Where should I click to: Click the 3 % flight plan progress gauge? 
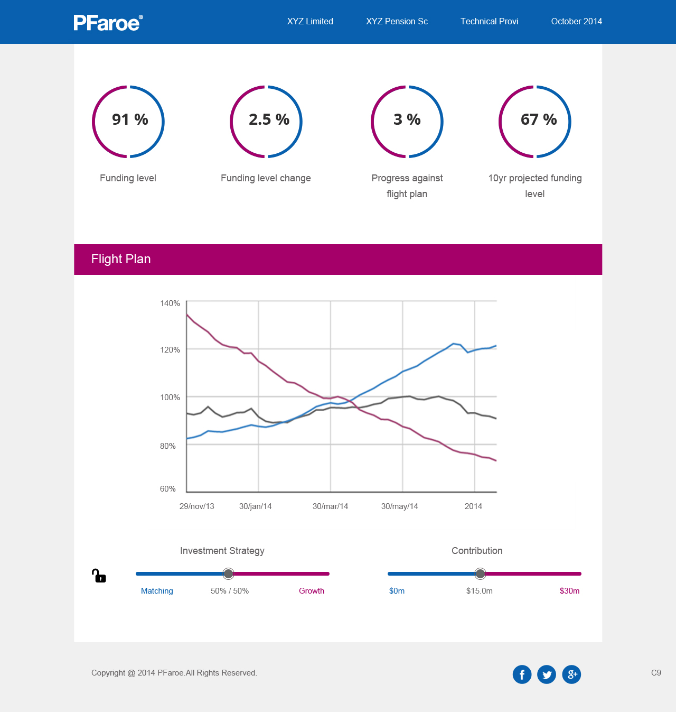click(x=407, y=122)
